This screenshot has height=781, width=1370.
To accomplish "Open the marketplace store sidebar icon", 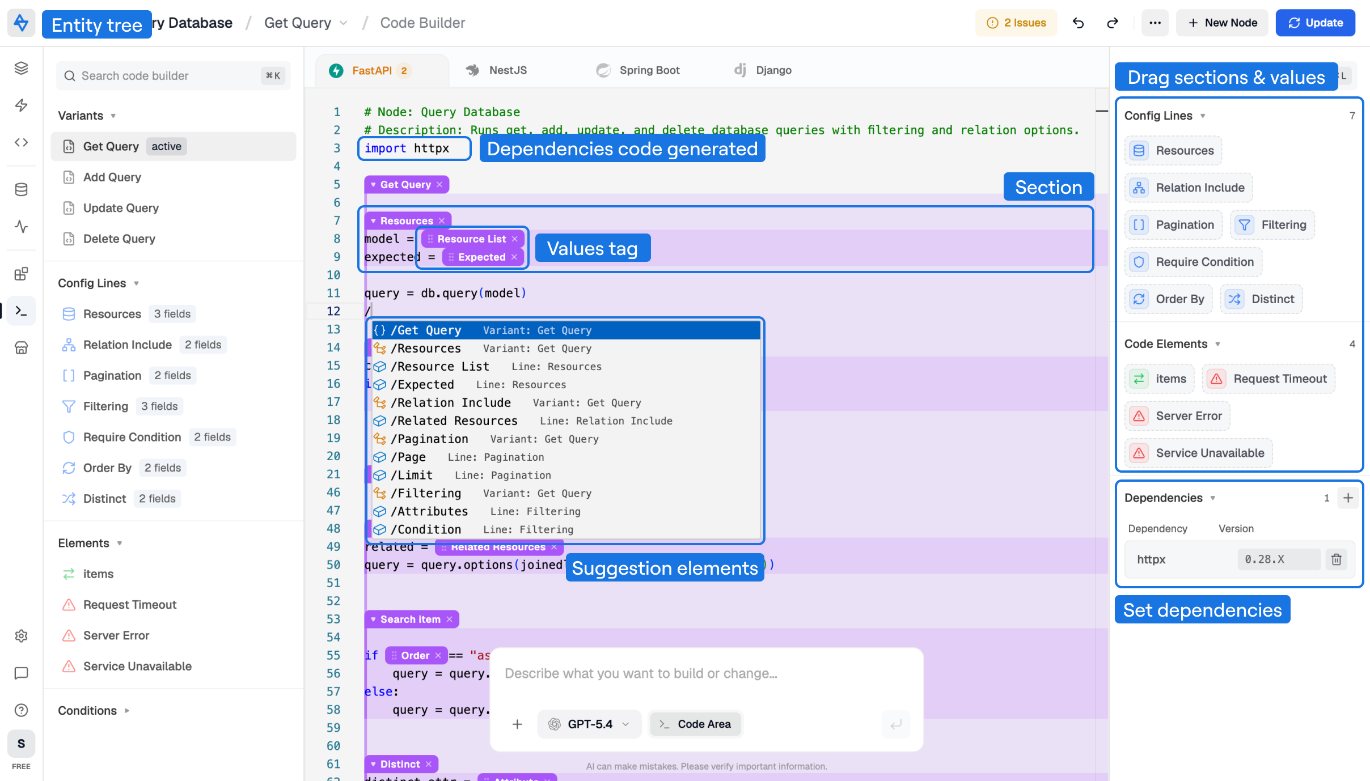I will (21, 347).
